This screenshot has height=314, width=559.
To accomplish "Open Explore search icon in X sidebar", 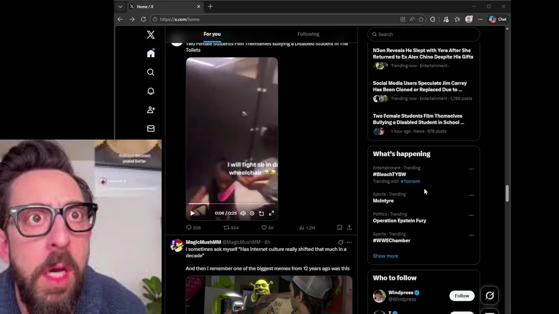I will tap(151, 72).
